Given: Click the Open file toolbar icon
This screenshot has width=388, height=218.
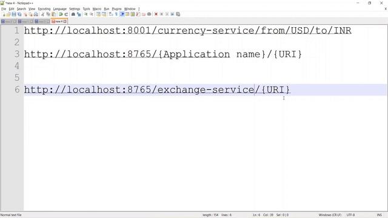Looking at the screenshot, I should coord(8,15).
